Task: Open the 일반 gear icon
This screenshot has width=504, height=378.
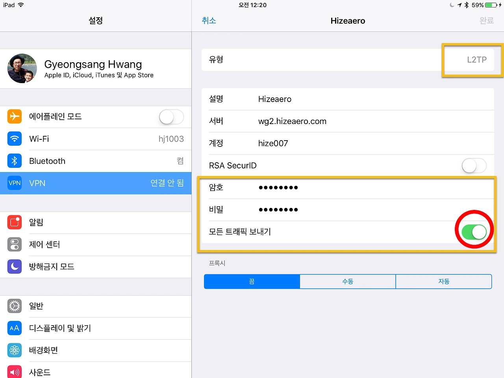Action: pyautogui.click(x=15, y=306)
